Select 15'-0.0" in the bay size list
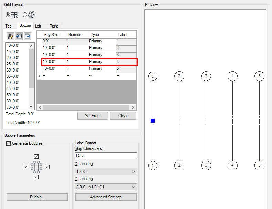The height and width of the screenshot is (209, 272). tap(13, 52)
